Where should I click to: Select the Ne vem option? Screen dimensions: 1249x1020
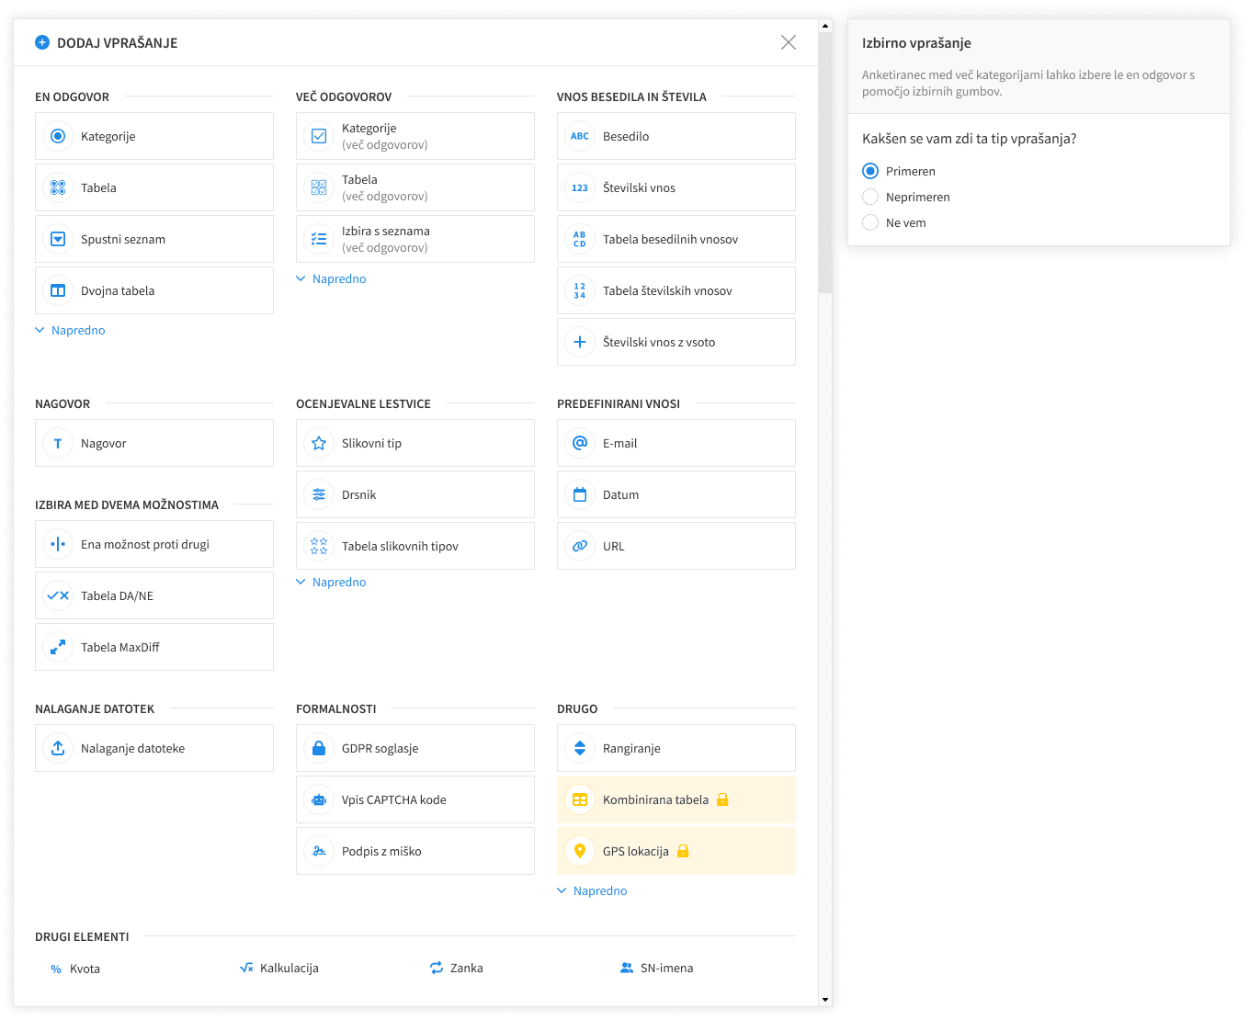pos(869,222)
